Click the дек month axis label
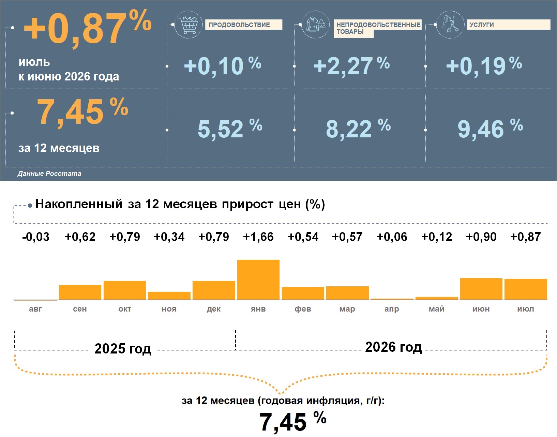This screenshot has height=437, width=557. (214, 309)
